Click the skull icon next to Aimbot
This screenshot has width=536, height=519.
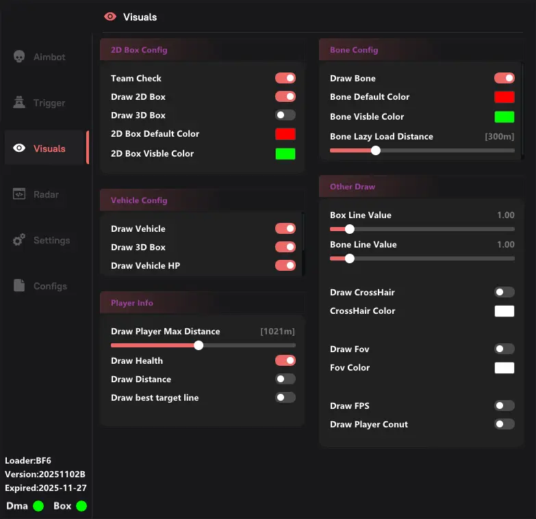pos(19,57)
